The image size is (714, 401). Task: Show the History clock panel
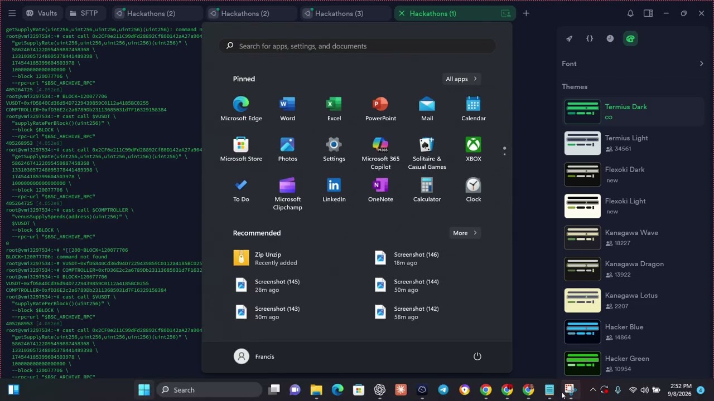(610, 38)
